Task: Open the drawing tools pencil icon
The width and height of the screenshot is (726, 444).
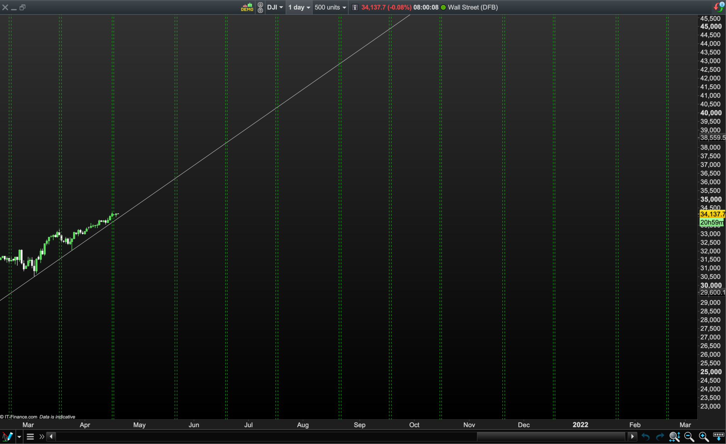Action: pyautogui.click(x=7, y=436)
